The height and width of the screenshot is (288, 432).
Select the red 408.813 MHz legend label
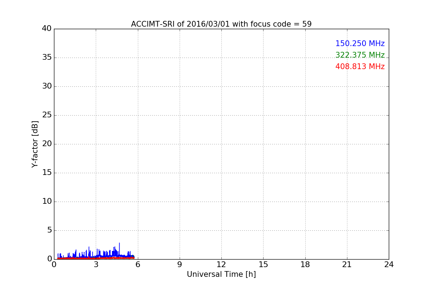(x=360, y=67)
